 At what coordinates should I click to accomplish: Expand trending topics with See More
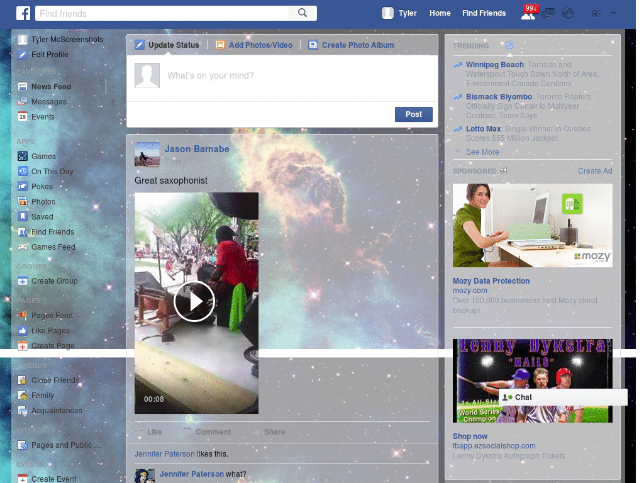(x=482, y=152)
